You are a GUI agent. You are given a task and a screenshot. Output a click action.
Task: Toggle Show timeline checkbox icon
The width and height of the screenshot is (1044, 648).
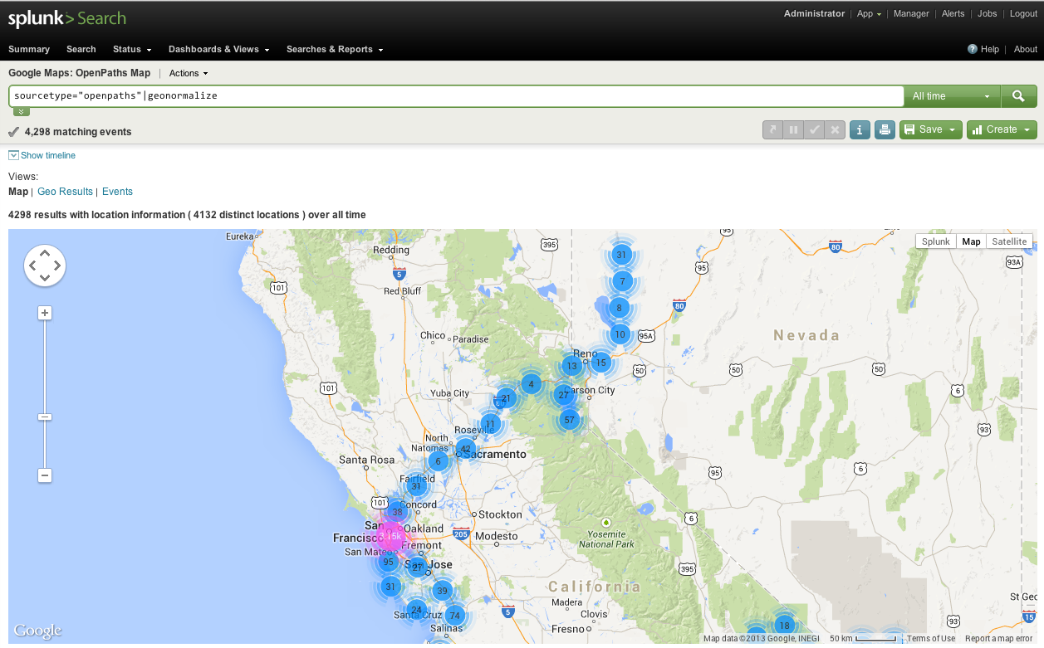(13, 155)
